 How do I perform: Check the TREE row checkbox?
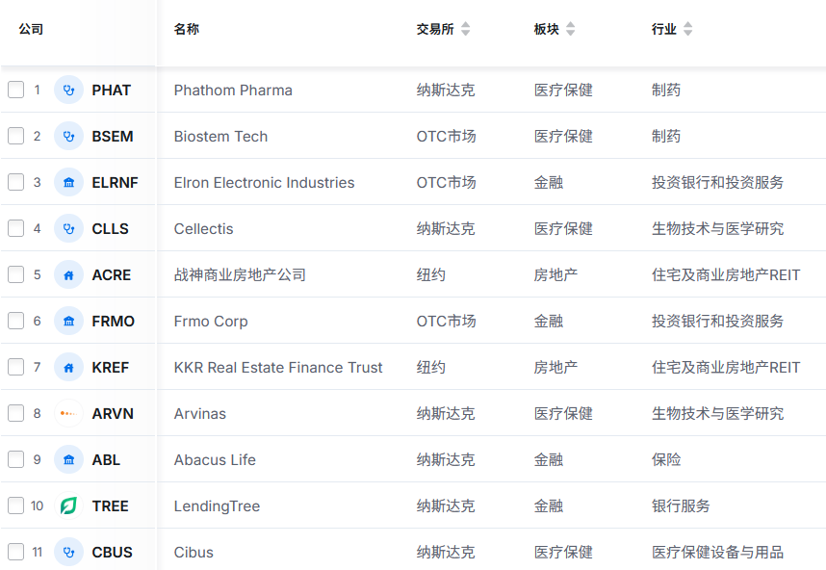pyautogui.click(x=15, y=505)
